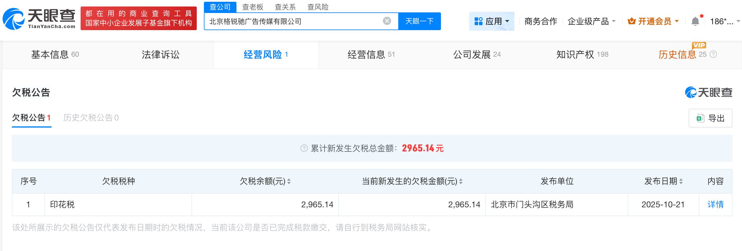Sort by 欠税余额 column arrows
The height and width of the screenshot is (251, 742).
tap(289, 181)
